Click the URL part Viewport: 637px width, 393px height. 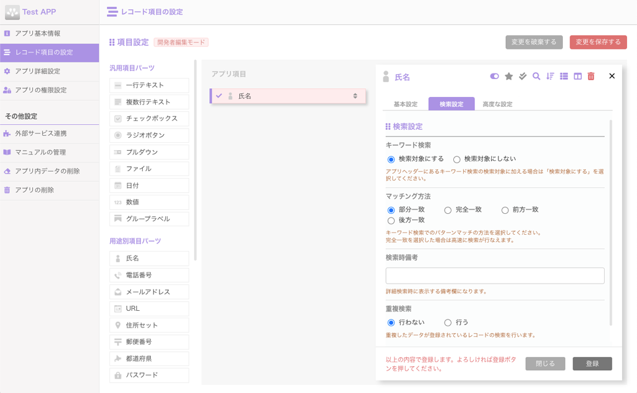[149, 308]
